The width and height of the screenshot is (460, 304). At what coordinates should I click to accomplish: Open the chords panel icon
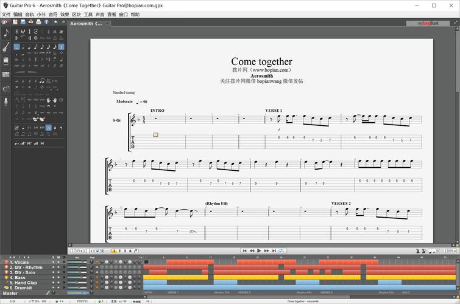click(x=5, y=88)
